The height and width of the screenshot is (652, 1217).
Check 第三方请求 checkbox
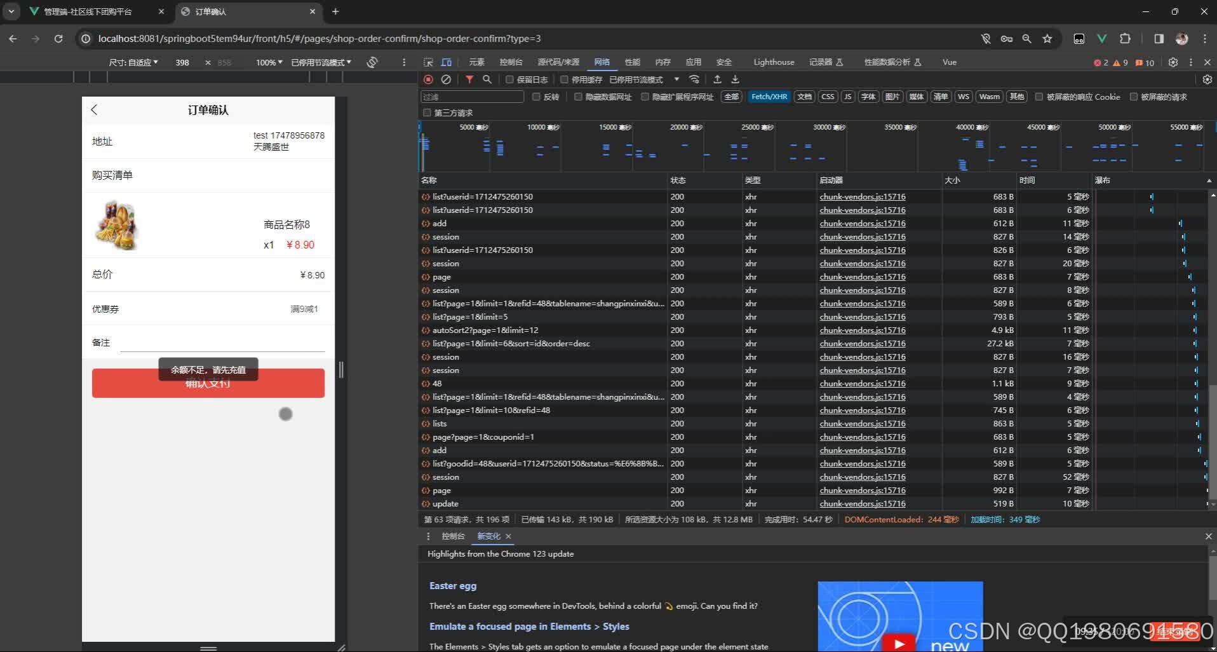(x=427, y=112)
